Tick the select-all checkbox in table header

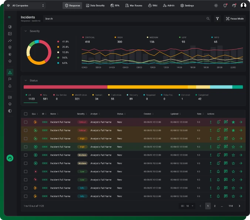tap(26, 114)
